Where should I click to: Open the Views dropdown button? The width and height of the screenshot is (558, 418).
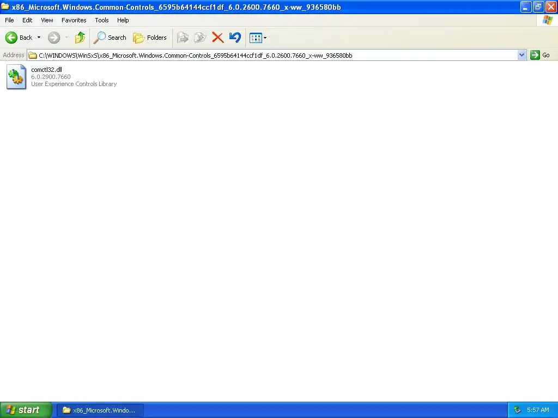tap(258, 38)
